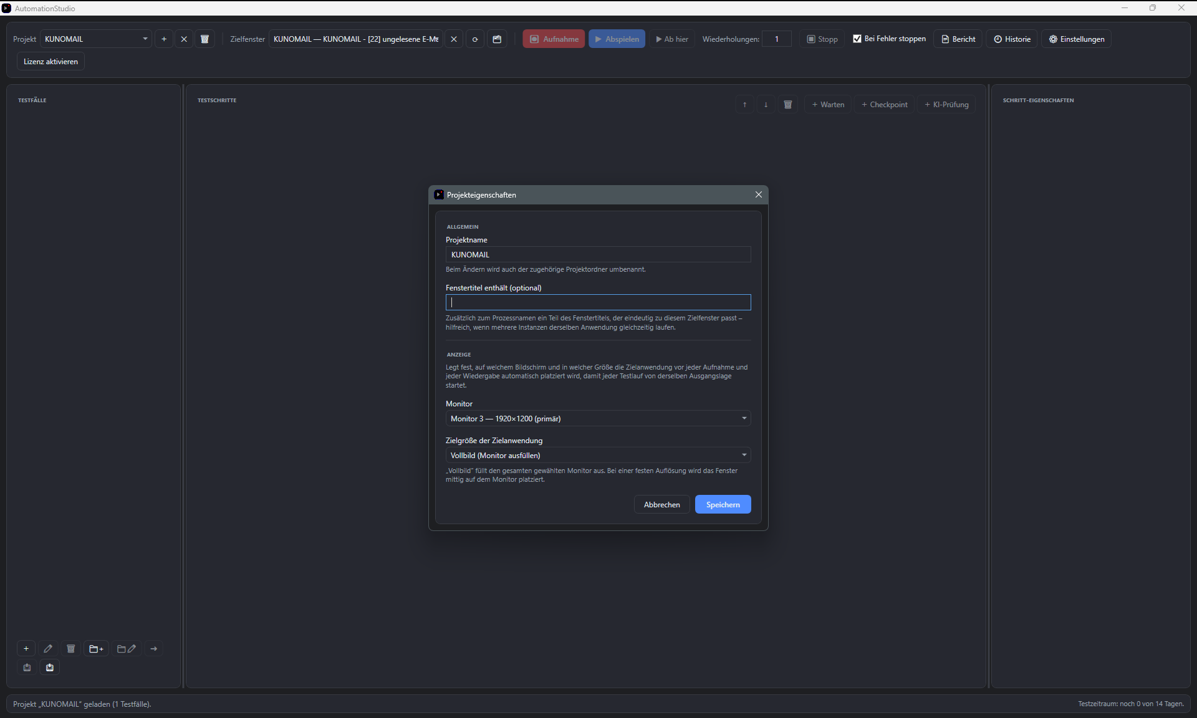This screenshot has height=718, width=1197.
Task: Rename the test case with pencil icon
Action: (x=48, y=648)
